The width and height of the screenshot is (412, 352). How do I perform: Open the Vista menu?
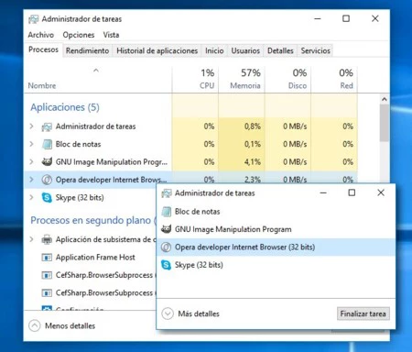point(111,35)
